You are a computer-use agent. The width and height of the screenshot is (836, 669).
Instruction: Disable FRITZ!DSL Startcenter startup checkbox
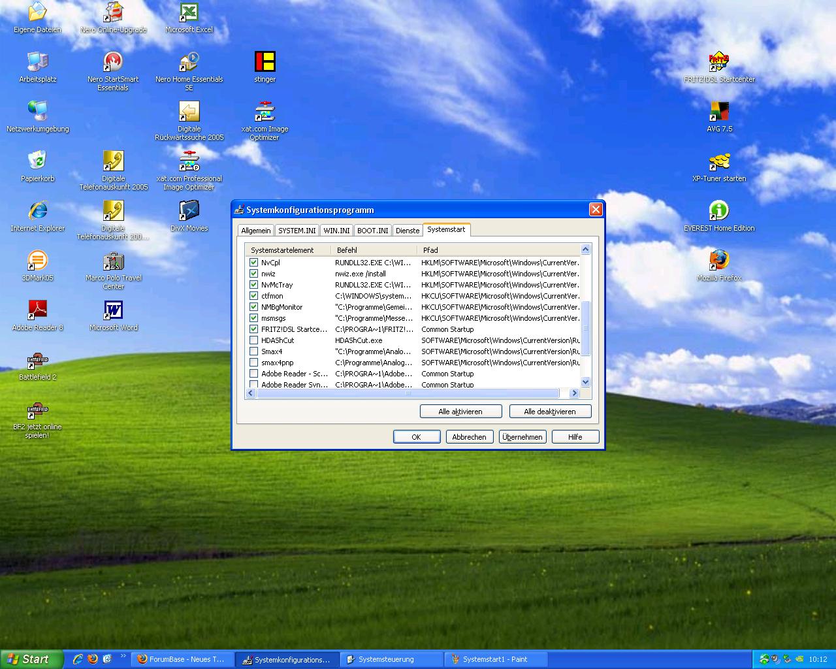pyautogui.click(x=254, y=329)
